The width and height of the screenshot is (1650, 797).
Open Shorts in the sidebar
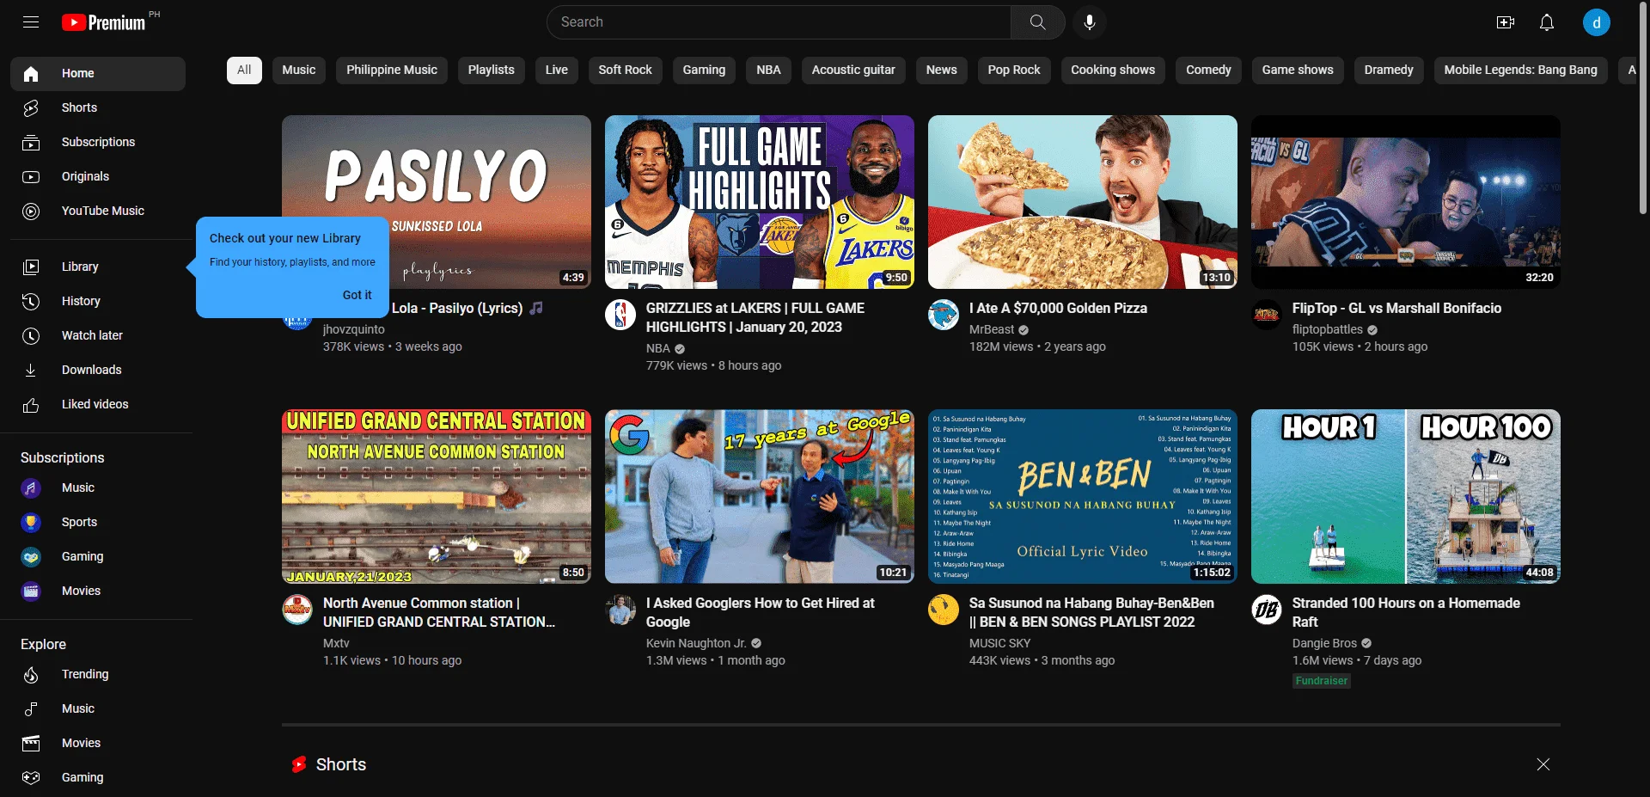coord(98,108)
